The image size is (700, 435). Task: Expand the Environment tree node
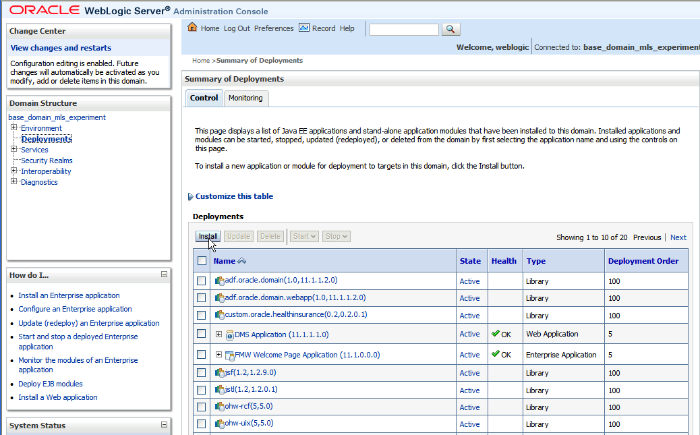(x=14, y=127)
